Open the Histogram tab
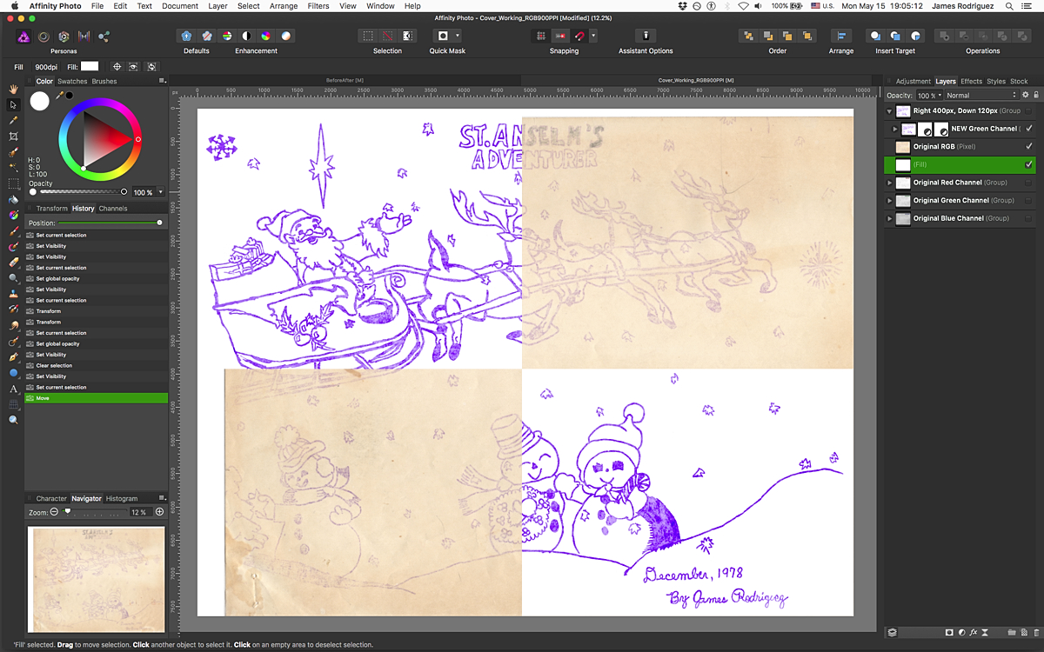 click(x=122, y=499)
